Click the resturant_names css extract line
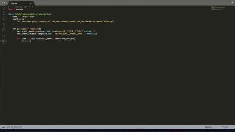The height and width of the screenshot is (132, 235). 56,31
